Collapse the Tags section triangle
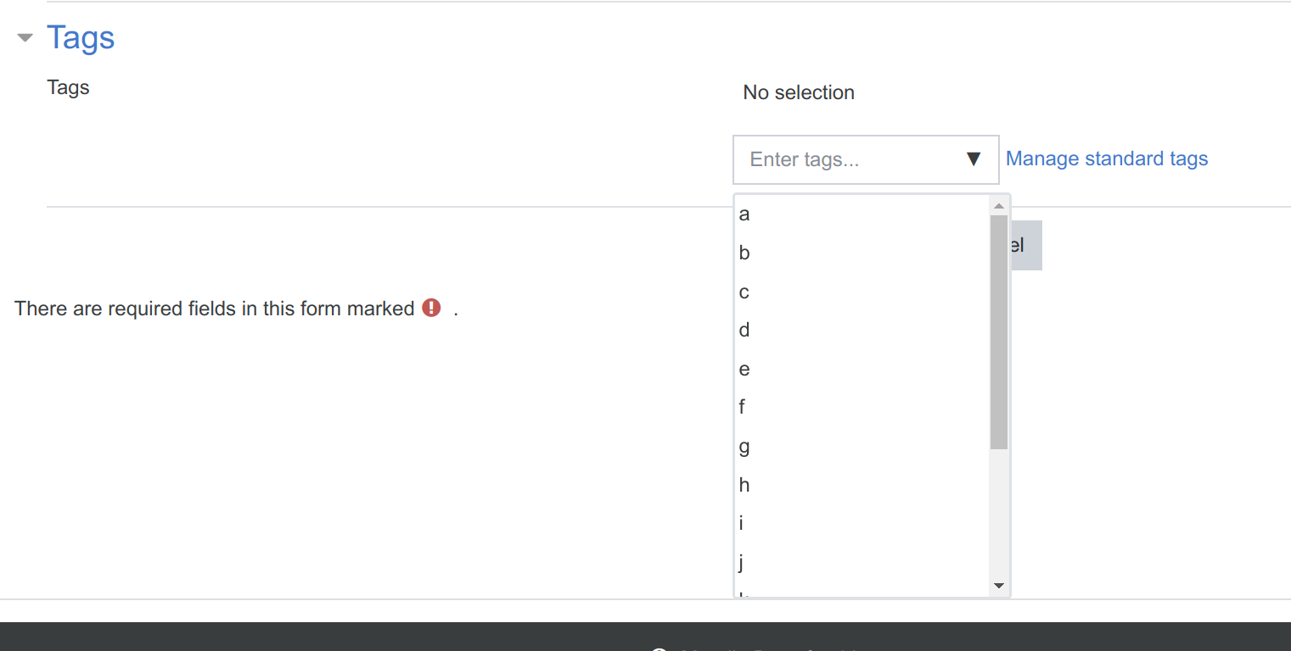 (x=25, y=38)
